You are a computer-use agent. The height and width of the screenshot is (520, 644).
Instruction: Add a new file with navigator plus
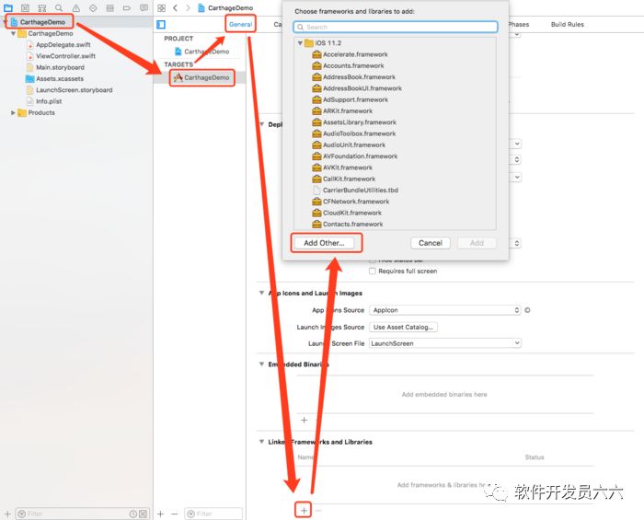[x=7, y=514]
